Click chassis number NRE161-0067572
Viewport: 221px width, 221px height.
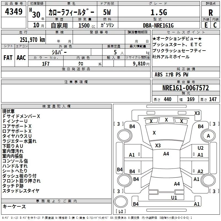click(x=185, y=88)
